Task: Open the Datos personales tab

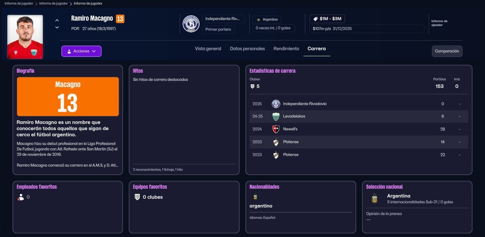Action: coord(247,49)
